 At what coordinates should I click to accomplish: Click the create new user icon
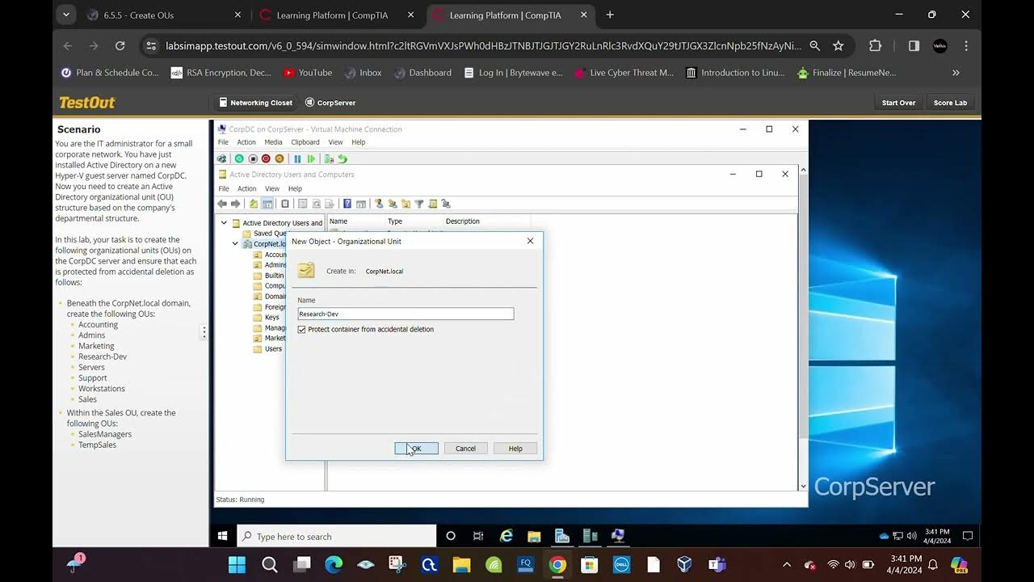point(379,204)
